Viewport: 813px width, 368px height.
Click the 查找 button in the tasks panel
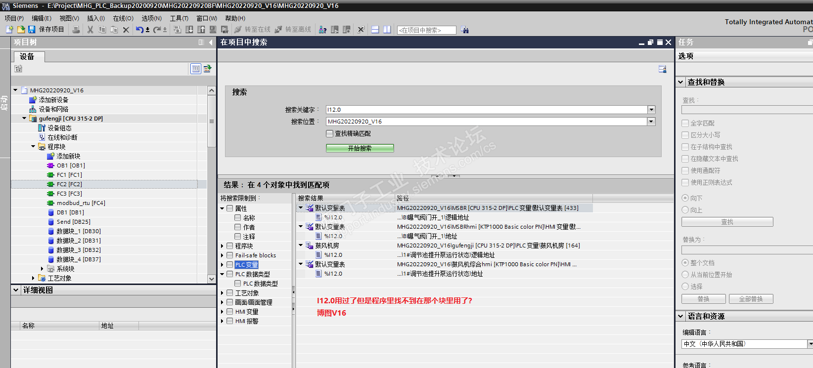click(727, 222)
